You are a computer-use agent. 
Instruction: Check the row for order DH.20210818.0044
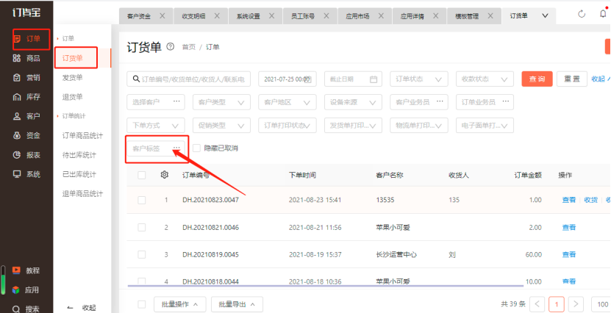click(141, 281)
